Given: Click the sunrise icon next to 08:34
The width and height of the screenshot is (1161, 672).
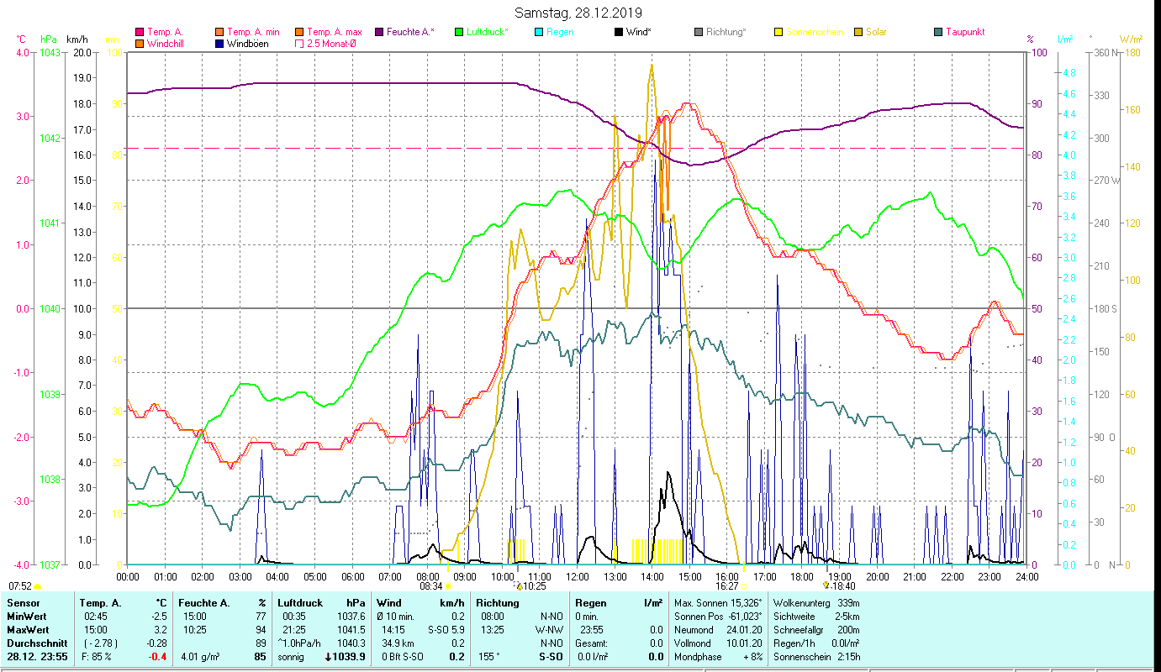Looking at the screenshot, I should [x=447, y=586].
